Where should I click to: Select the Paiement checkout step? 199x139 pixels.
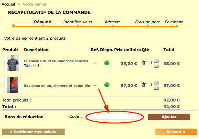pyautogui.click(x=174, y=22)
